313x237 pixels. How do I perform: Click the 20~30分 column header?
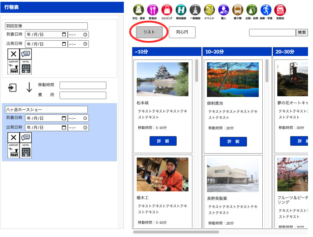(x=291, y=52)
